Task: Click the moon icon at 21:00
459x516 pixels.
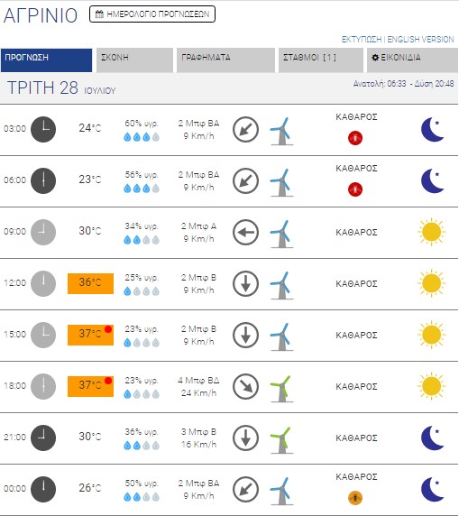Action: [x=433, y=438]
